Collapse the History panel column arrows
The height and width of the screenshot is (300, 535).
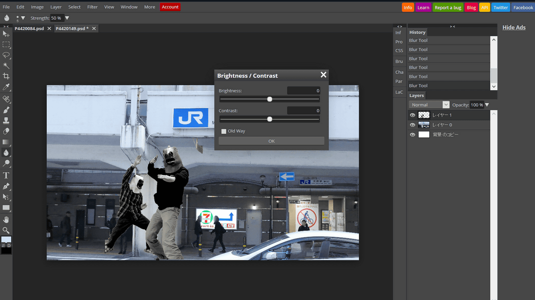coord(453,26)
